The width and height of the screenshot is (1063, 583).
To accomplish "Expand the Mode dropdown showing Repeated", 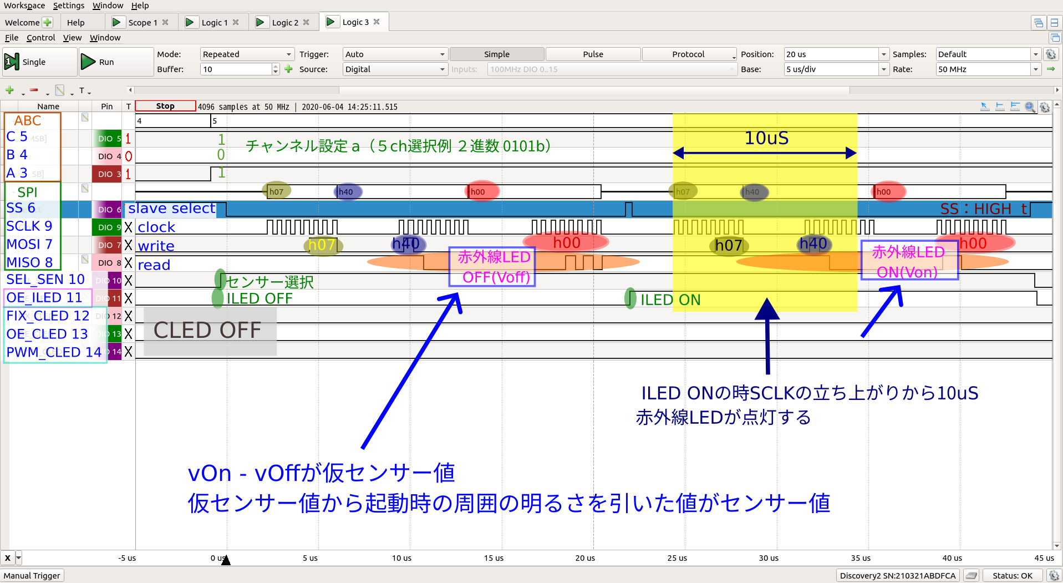I will [x=247, y=54].
